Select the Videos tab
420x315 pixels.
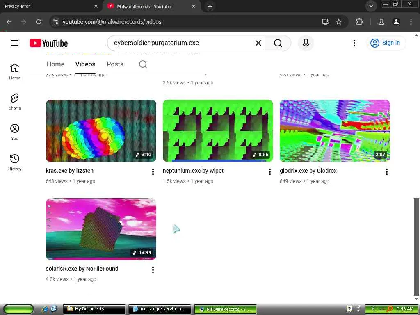[x=85, y=64]
